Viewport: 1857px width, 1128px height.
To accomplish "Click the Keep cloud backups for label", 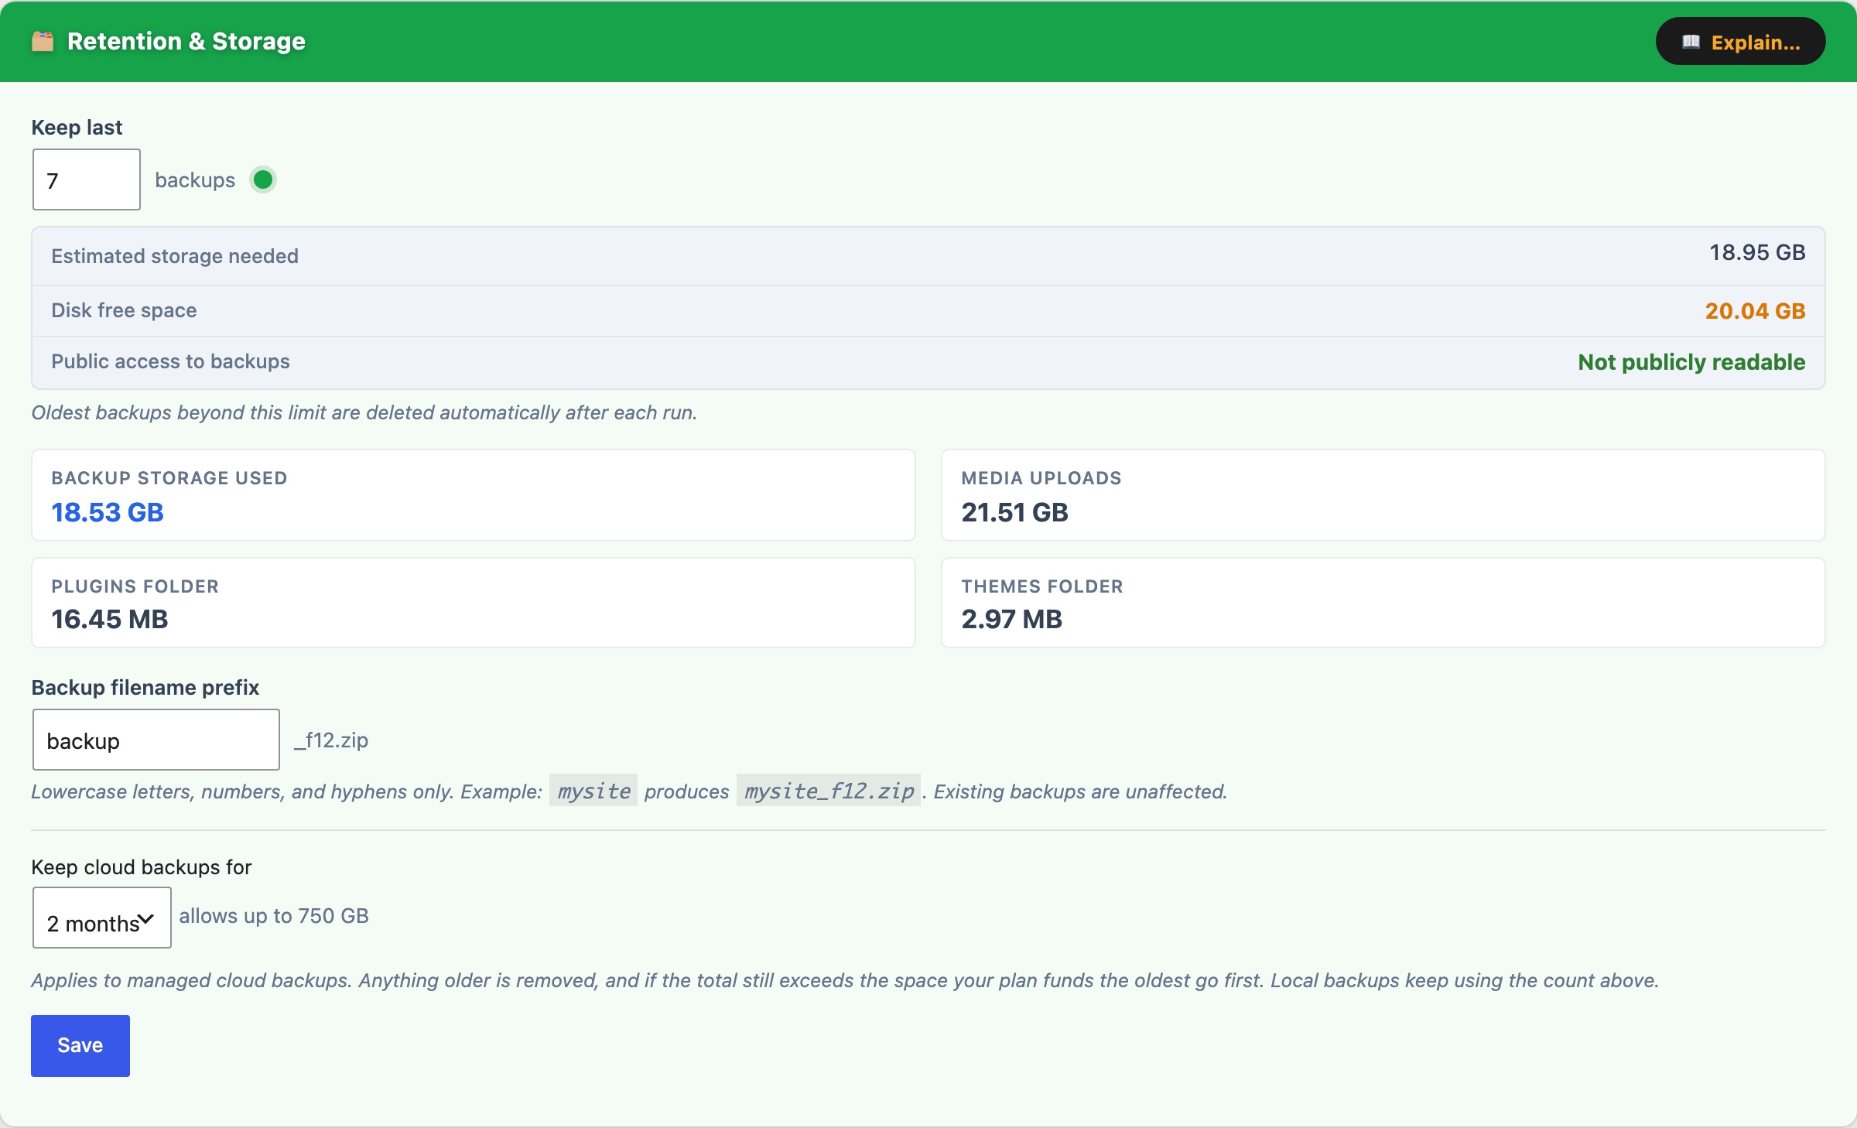I will (142, 867).
